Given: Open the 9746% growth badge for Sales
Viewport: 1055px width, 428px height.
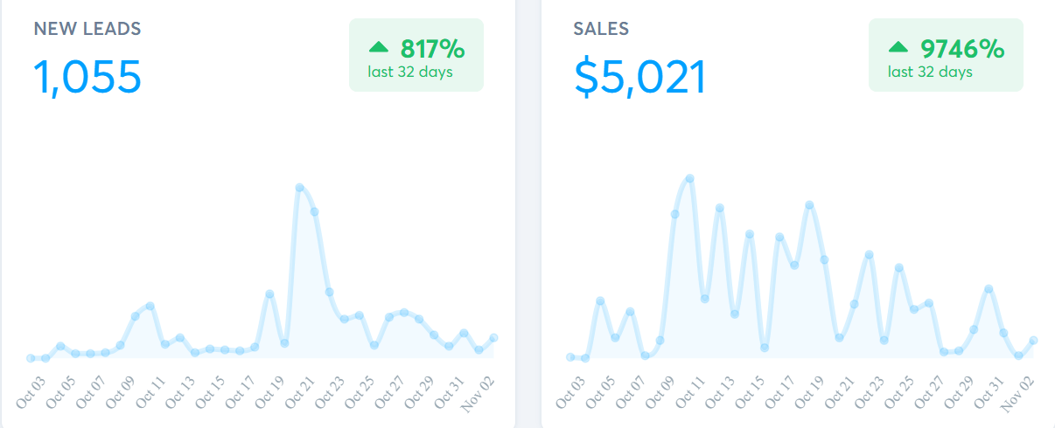Looking at the screenshot, I should 946,55.
